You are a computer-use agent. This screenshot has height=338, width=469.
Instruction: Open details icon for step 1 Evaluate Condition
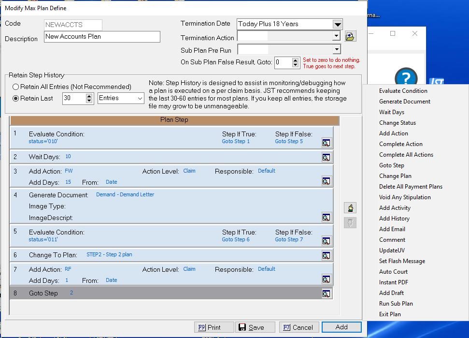coord(327,142)
